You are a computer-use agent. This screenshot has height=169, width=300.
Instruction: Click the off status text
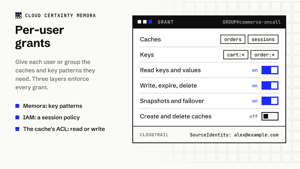point(253,116)
